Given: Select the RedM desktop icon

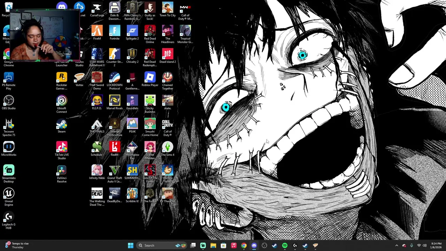Looking at the screenshot, I should 115,149.
